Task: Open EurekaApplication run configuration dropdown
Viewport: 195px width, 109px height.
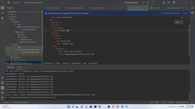Action: point(132,3)
